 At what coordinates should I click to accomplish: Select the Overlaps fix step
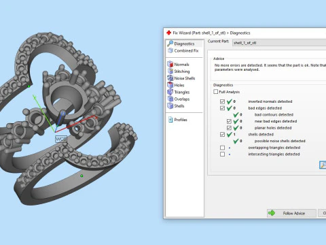click(179, 99)
